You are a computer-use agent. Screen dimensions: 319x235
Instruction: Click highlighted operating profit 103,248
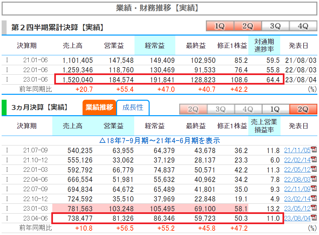pos(121,209)
